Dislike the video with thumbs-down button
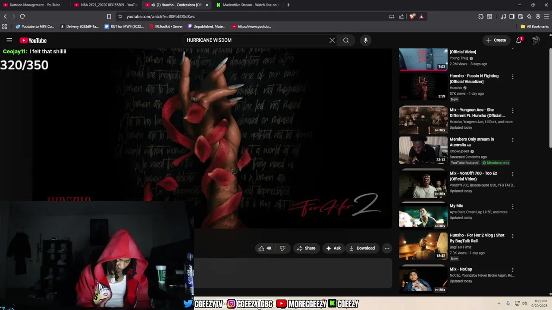 tap(283, 248)
